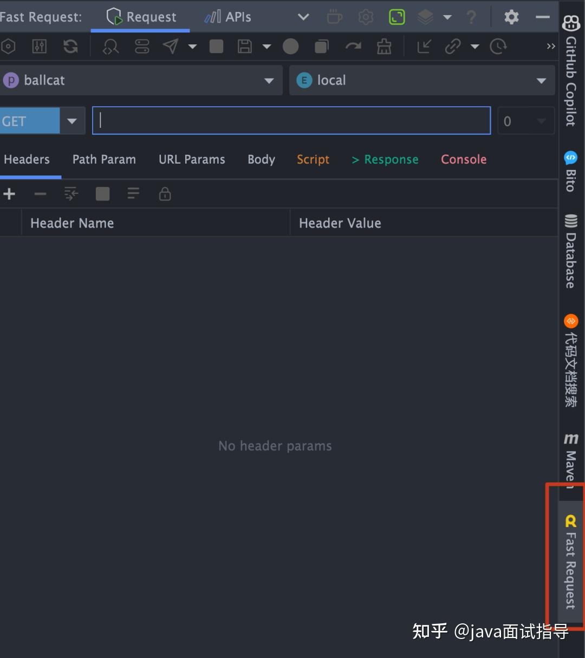
Task: Click the code search icon in toolbar
Action: tap(110, 47)
